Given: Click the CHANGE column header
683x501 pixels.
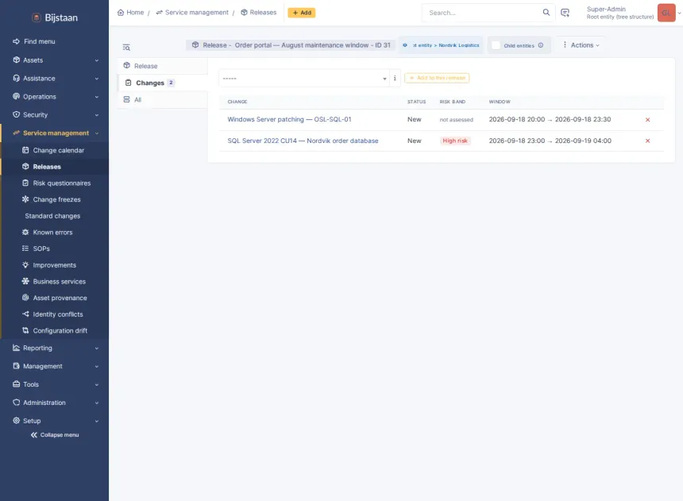Looking at the screenshot, I should [x=237, y=102].
